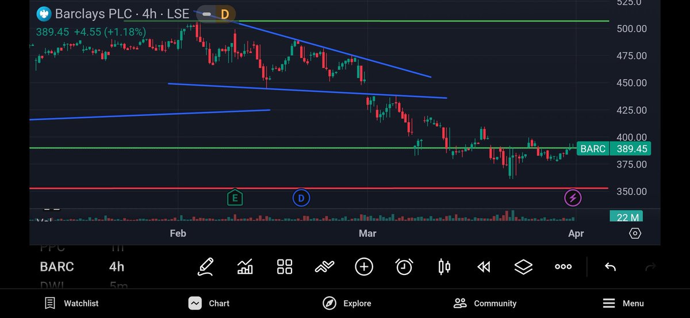Open the Menu tab

click(x=623, y=303)
